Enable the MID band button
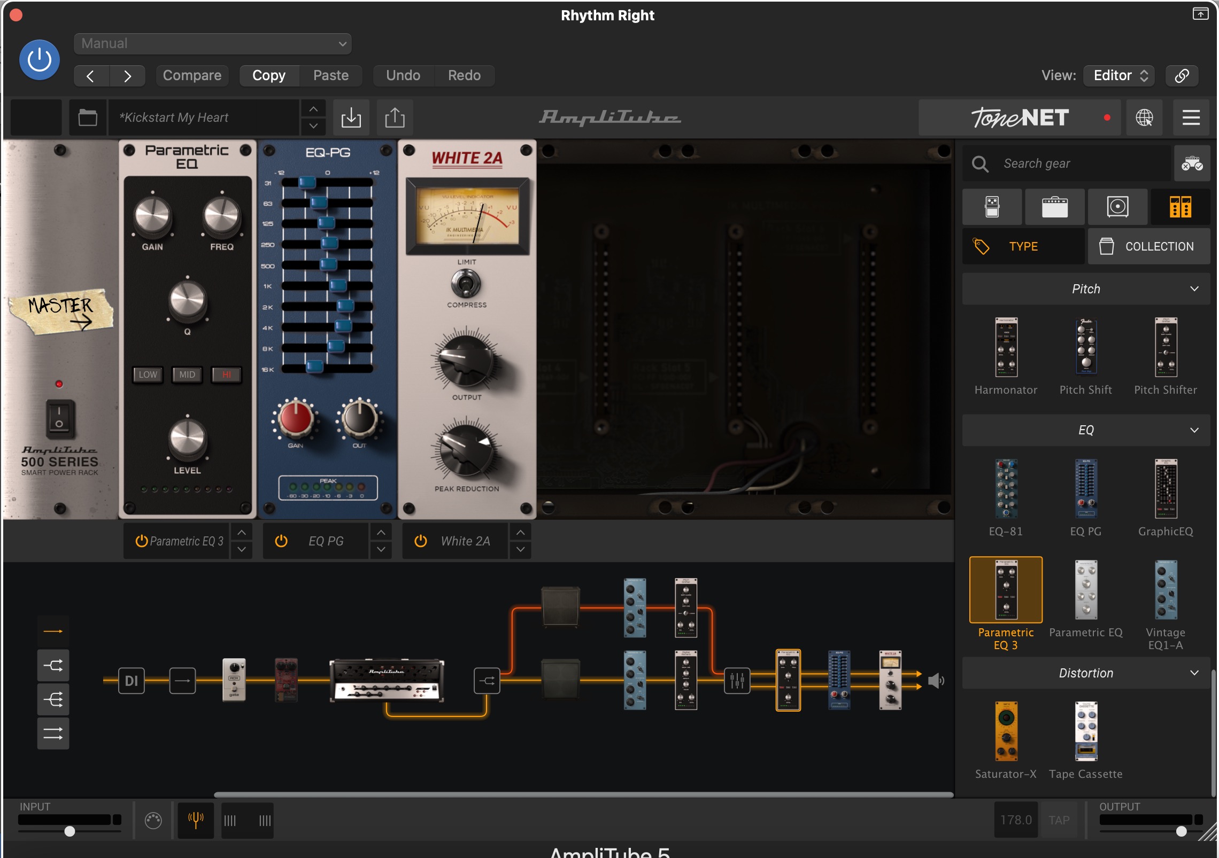The width and height of the screenshot is (1219, 858). pos(187,375)
